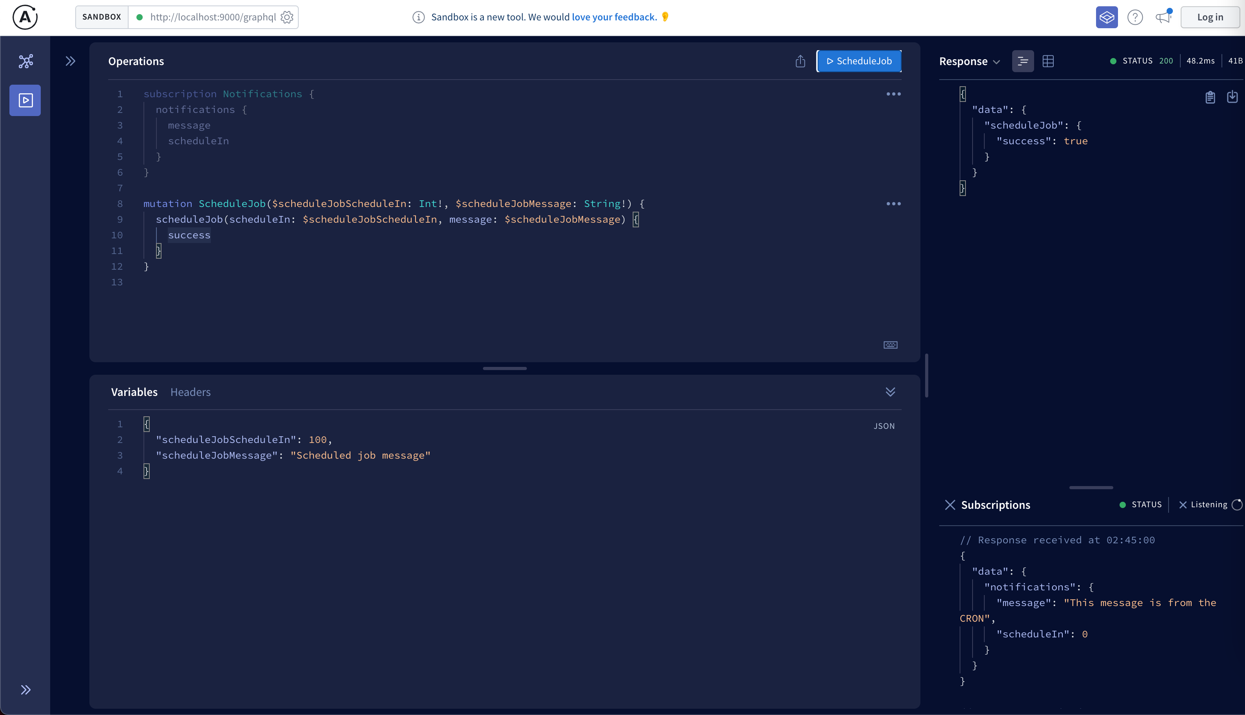Follow the love your feedback link
Screen dimensions: 1245x715
click(x=613, y=17)
